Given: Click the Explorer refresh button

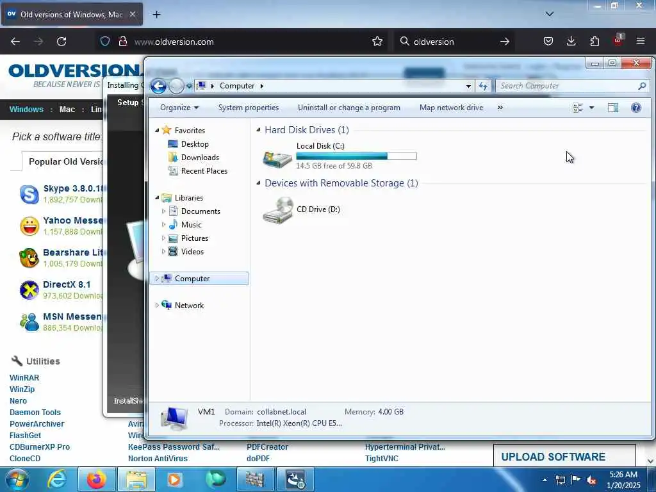Looking at the screenshot, I should [x=483, y=86].
